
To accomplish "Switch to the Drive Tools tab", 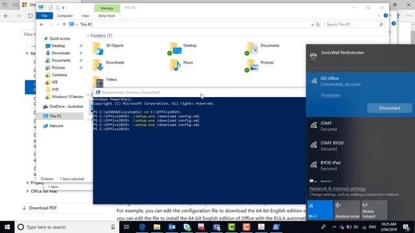I will pyautogui.click(x=107, y=16).
